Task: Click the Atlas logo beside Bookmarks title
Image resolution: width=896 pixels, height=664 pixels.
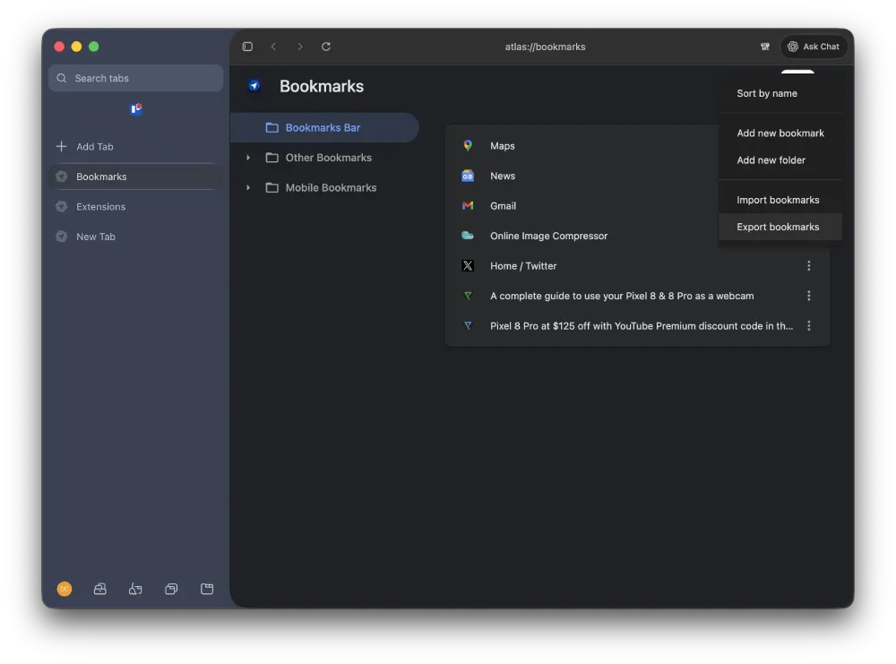Action: [x=254, y=86]
